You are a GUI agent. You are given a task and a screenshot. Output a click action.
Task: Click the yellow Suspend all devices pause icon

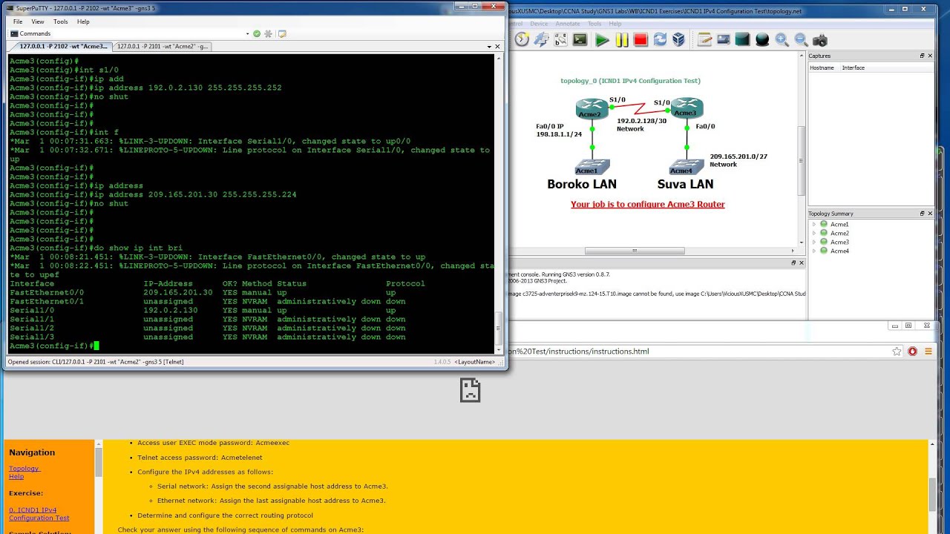coord(622,40)
